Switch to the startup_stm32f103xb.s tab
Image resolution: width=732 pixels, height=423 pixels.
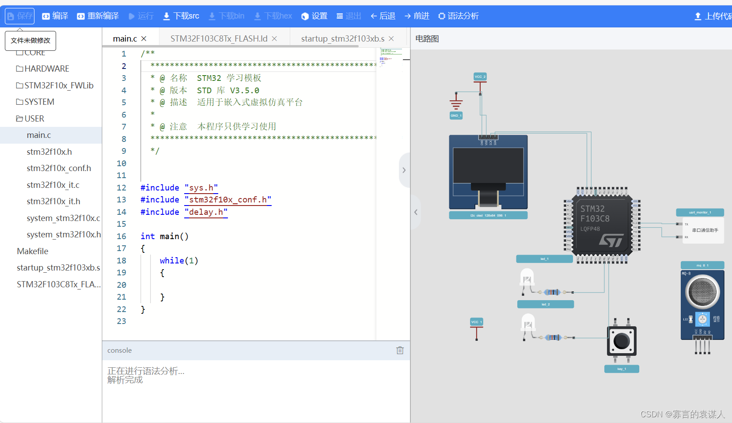[343, 39]
